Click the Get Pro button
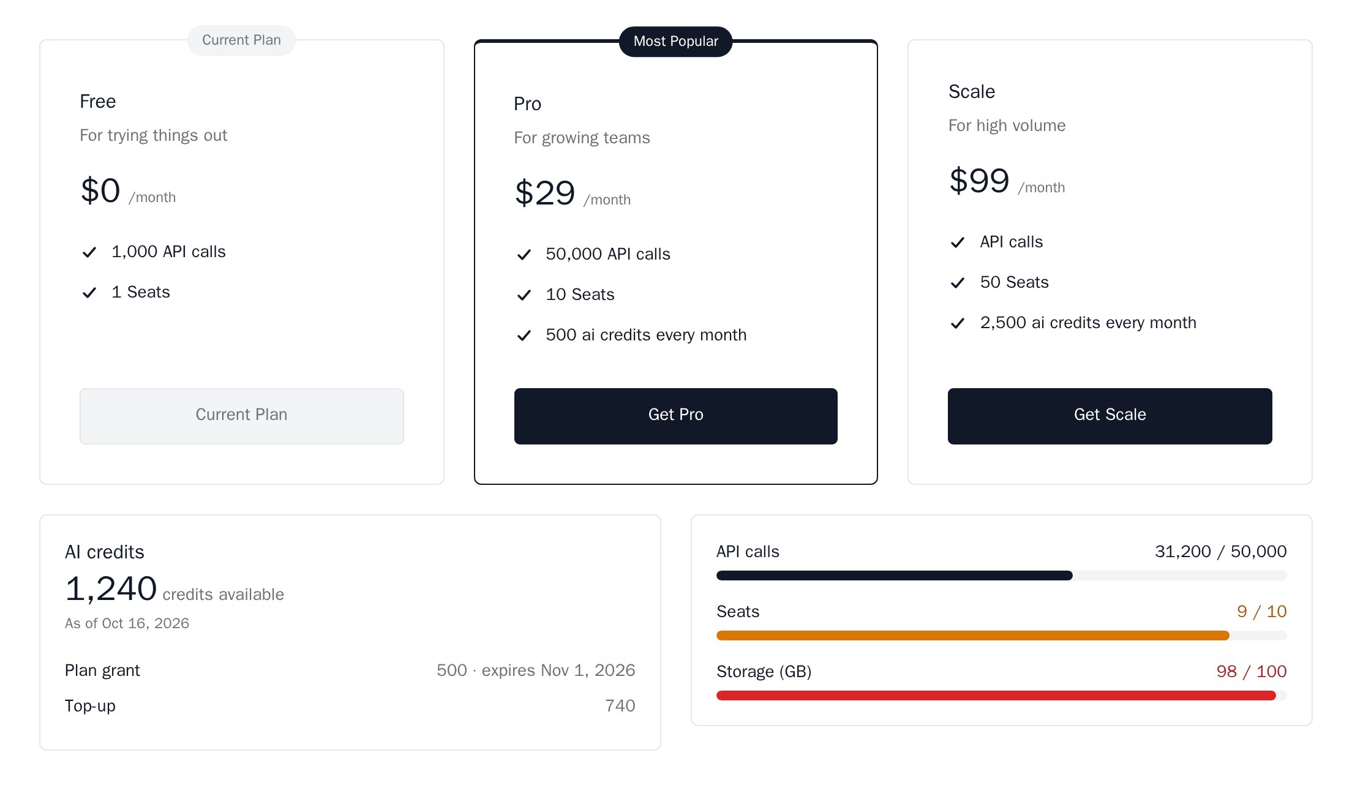Viewport: 1352px width, 791px height. pyautogui.click(x=676, y=416)
